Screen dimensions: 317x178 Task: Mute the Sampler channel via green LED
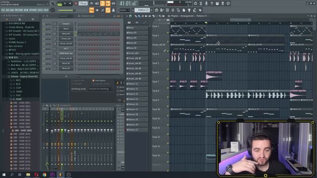click(44, 24)
